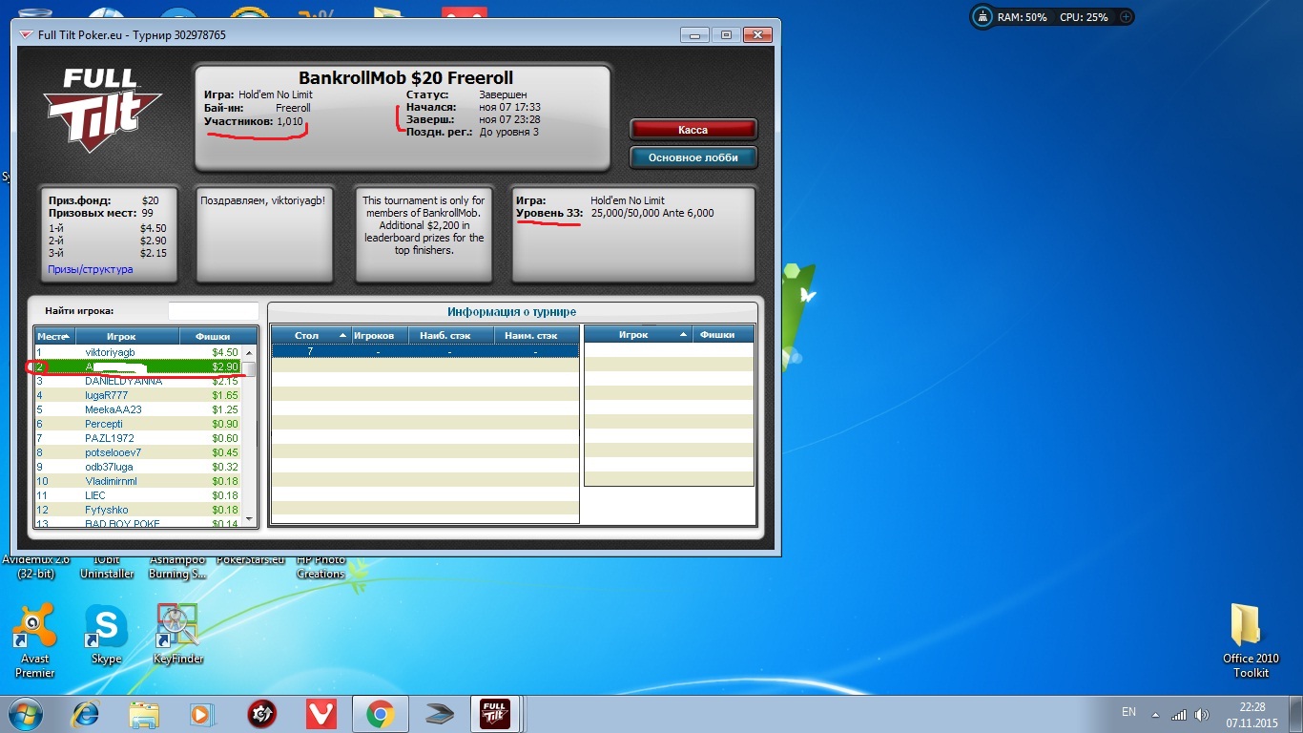Viewport: 1303px width, 733px height.
Task: Click the PokerStars.eu desktop label
Action: coord(252,560)
